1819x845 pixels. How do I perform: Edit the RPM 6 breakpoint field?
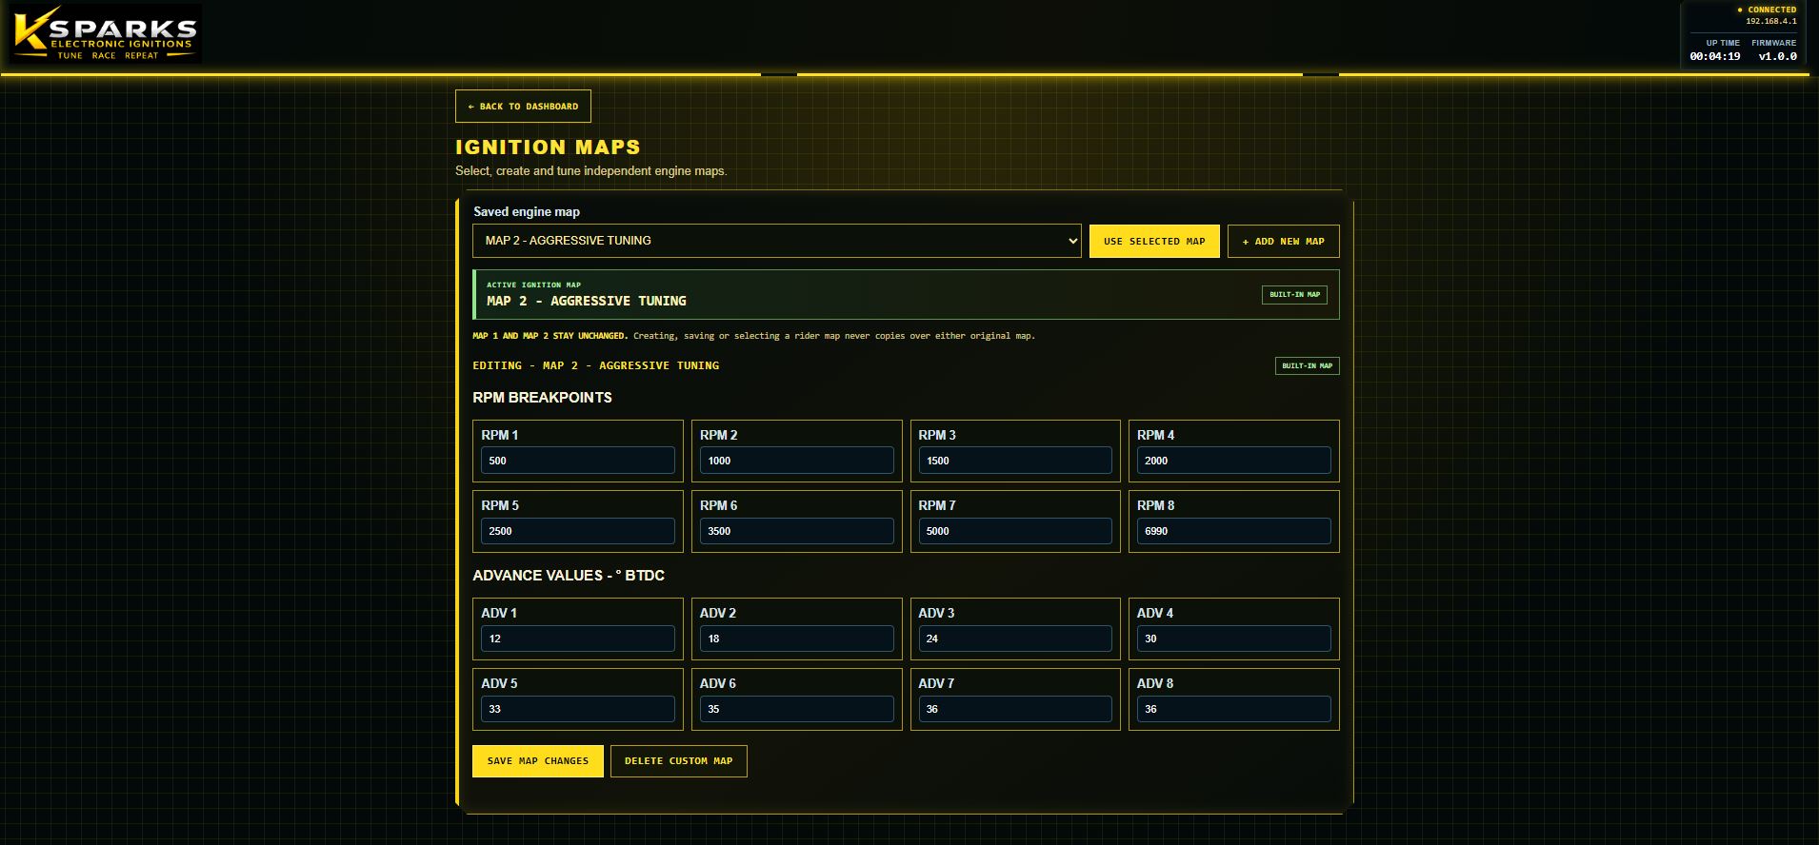[x=797, y=531]
